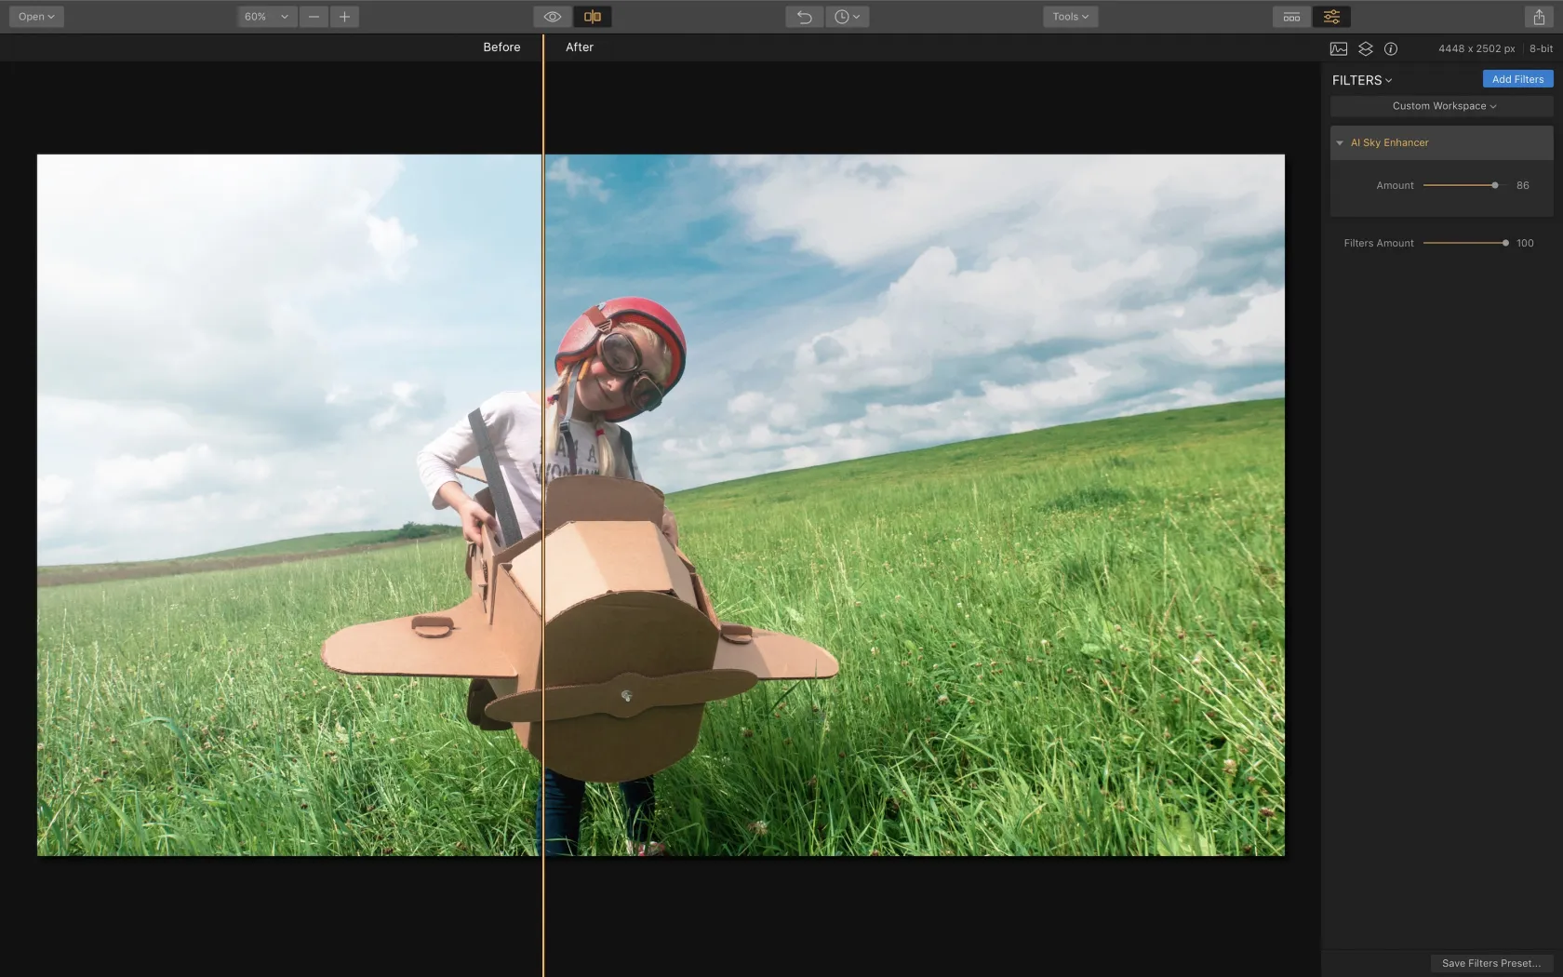Open the history clock icon

(x=846, y=17)
